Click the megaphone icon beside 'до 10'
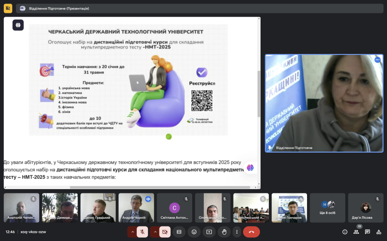 (46, 120)
